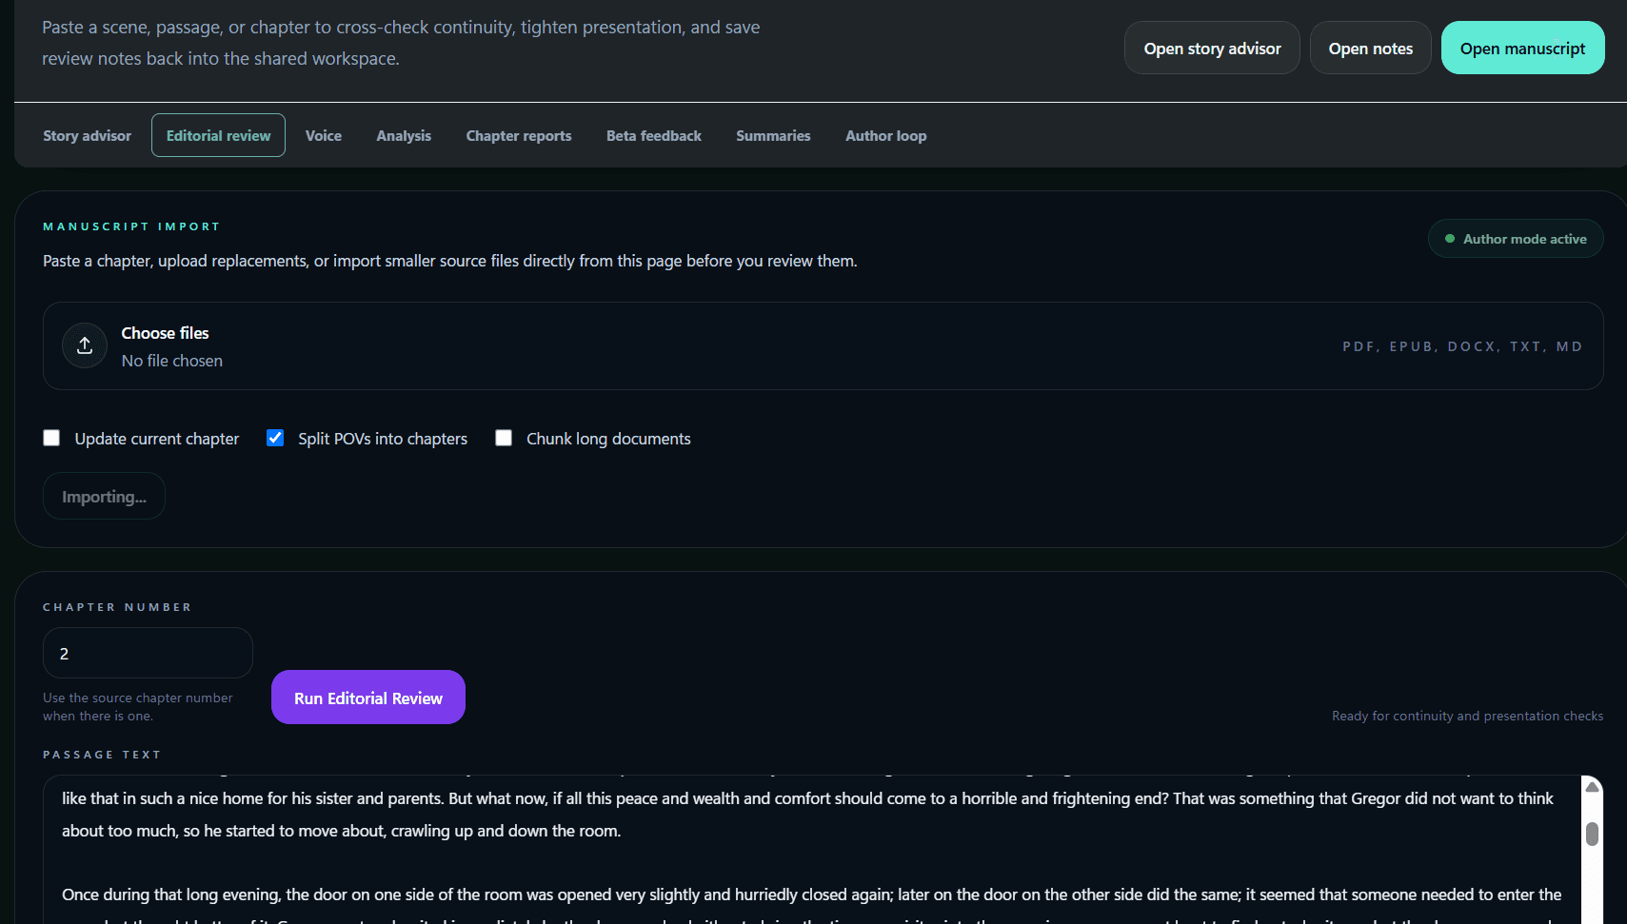Switch to Beta feedback tab
Image resolution: width=1627 pixels, height=924 pixels.
pyautogui.click(x=654, y=135)
